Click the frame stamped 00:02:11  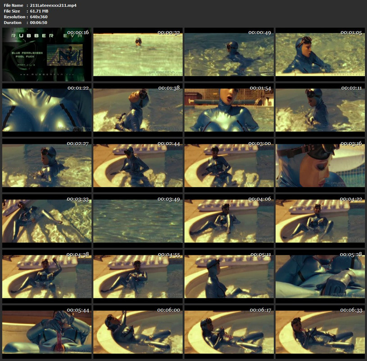tap(320, 110)
